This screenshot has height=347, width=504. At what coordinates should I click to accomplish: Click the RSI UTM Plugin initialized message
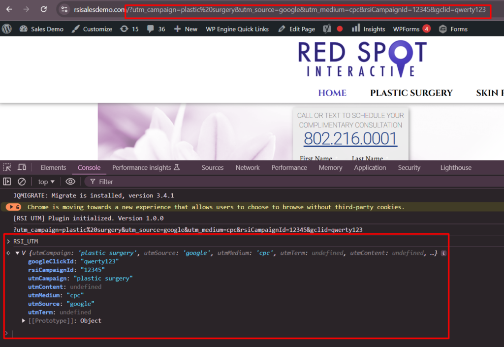[x=89, y=218]
